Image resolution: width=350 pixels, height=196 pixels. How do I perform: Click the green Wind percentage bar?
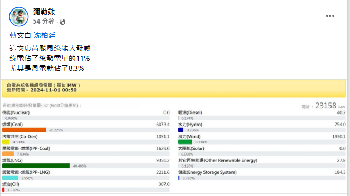[x=185, y=142]
